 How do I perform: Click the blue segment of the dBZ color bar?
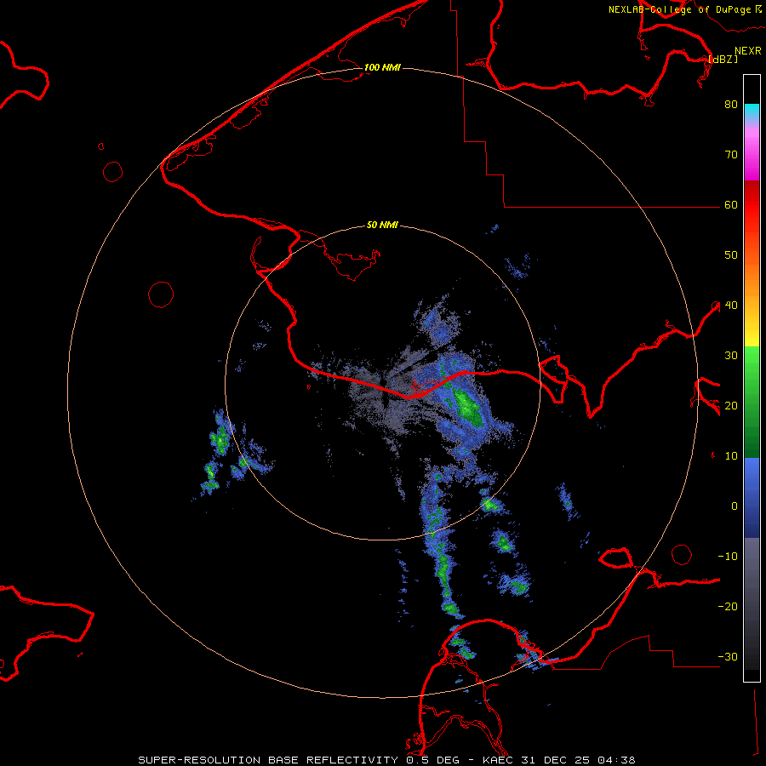point(752,497)
